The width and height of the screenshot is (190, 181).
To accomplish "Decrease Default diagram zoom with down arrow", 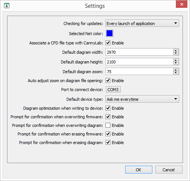I will 175,73.
